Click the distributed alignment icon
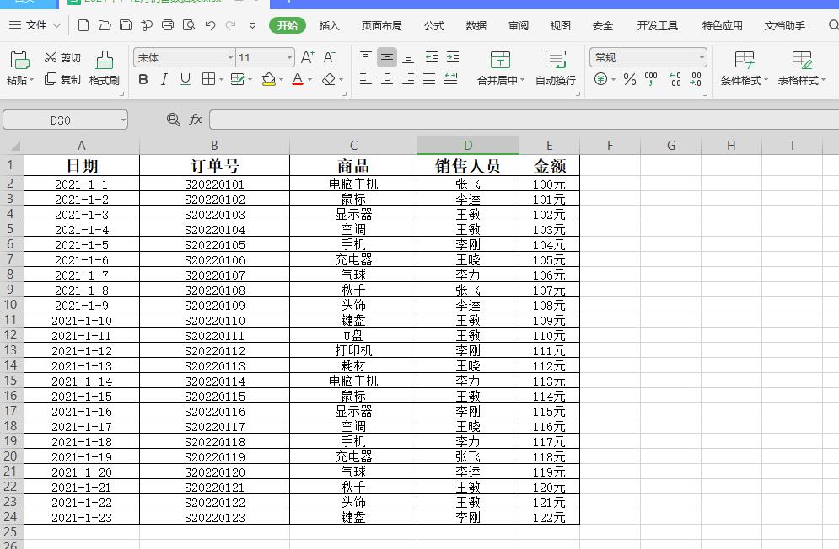Image resolution: width=839 pixels, height=549 pixels. pos(450,80)
